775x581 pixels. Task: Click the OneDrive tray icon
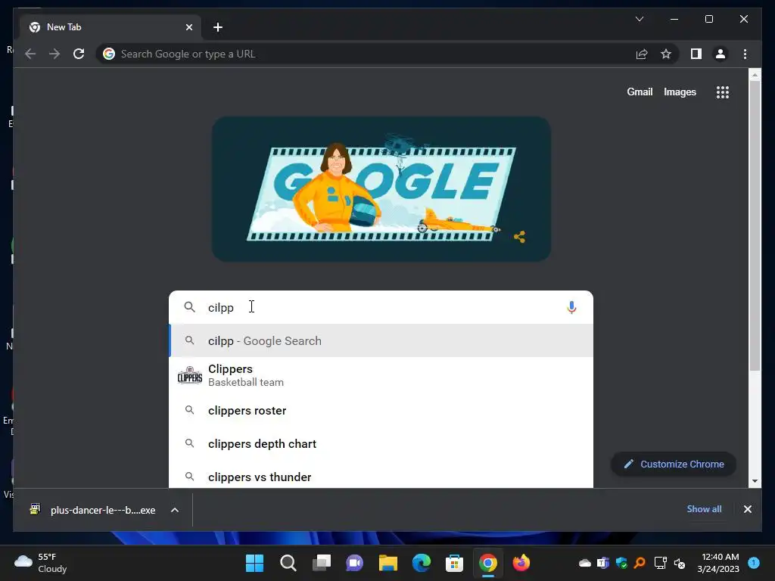(x=585, y=563)
